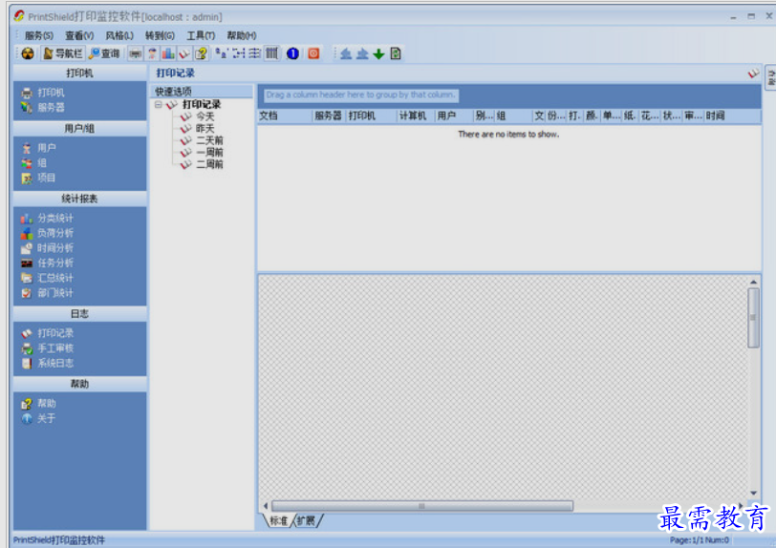
Task: Click the user figure toolbar icon
Action: point(152,53)
